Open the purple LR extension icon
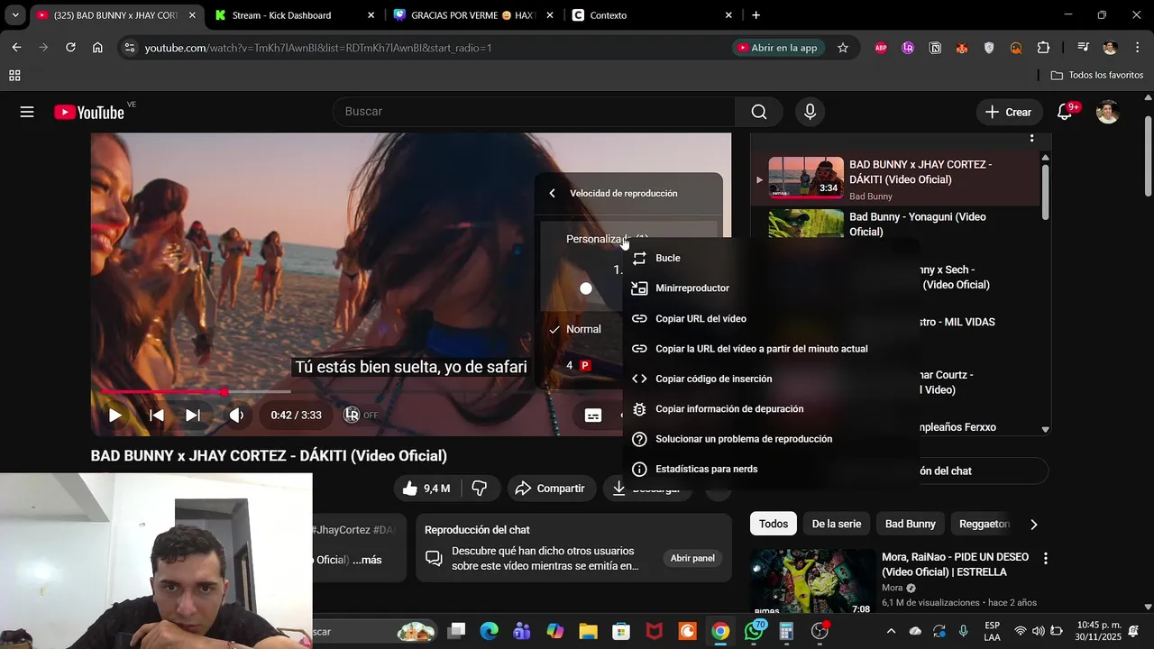 coord(908,48)
